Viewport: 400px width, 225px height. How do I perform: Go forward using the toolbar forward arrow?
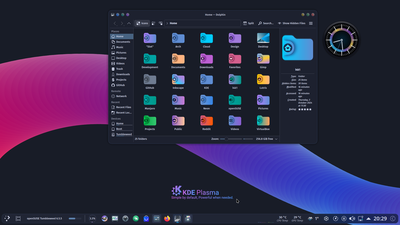pyautogui.click(x=122, y=23)
